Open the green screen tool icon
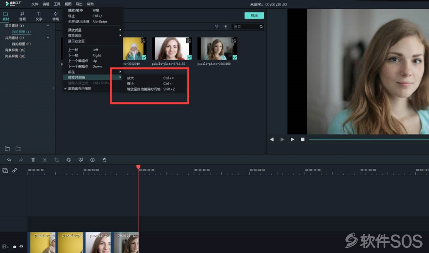This screenshot has width=429, height=253. [x=81, y=160]
